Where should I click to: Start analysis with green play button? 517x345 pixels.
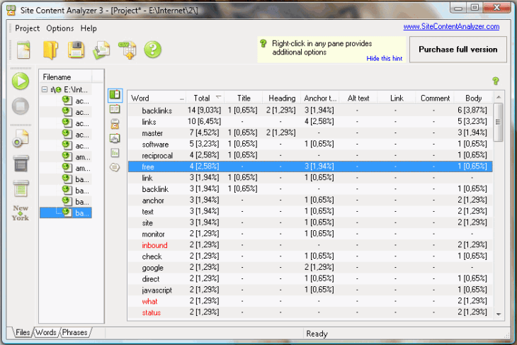click(21, 81)
